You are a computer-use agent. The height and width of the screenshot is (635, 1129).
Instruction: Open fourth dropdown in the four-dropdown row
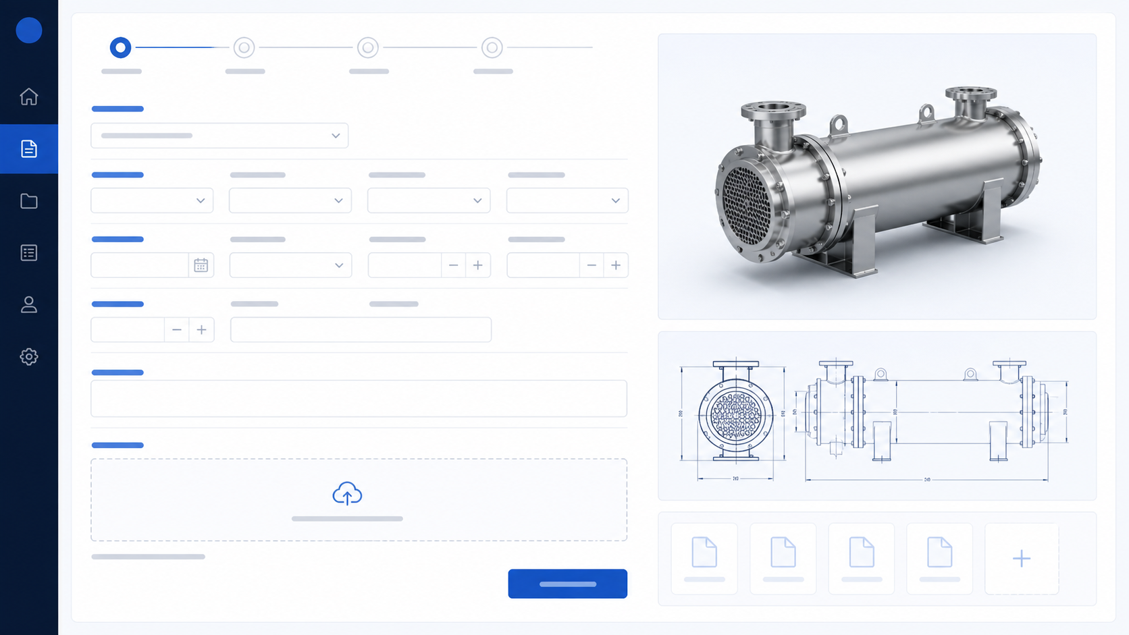(x=567, y=200)
